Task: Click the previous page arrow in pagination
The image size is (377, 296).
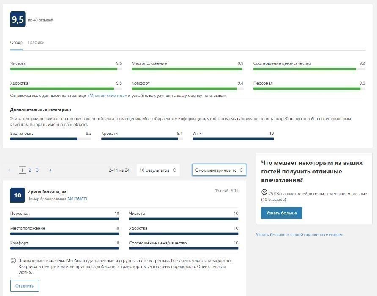Action: (10, 170)
